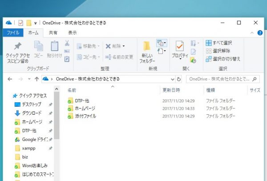Select the ホームページ folder in file list

tap(81, 109)
